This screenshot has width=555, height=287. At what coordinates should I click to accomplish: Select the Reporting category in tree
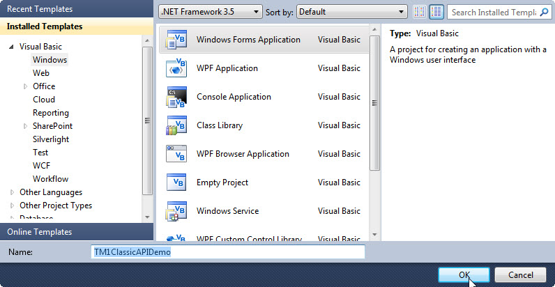point(51,113)
